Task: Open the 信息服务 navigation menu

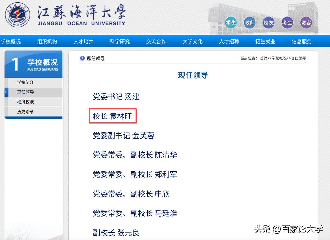Action: 302,41
